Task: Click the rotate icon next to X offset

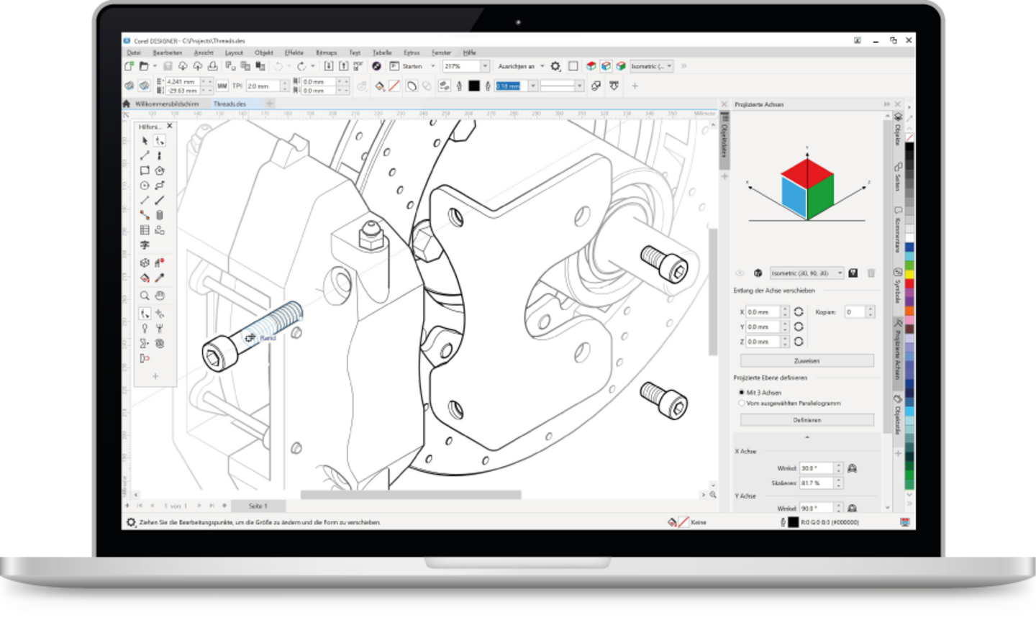Action: pos(799,312)
